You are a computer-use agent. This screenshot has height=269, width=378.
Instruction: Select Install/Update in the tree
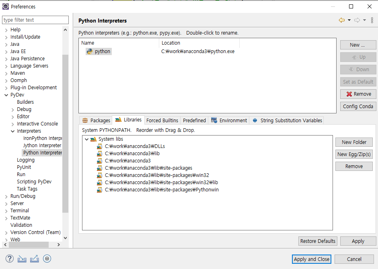click(x=25, y=37)
